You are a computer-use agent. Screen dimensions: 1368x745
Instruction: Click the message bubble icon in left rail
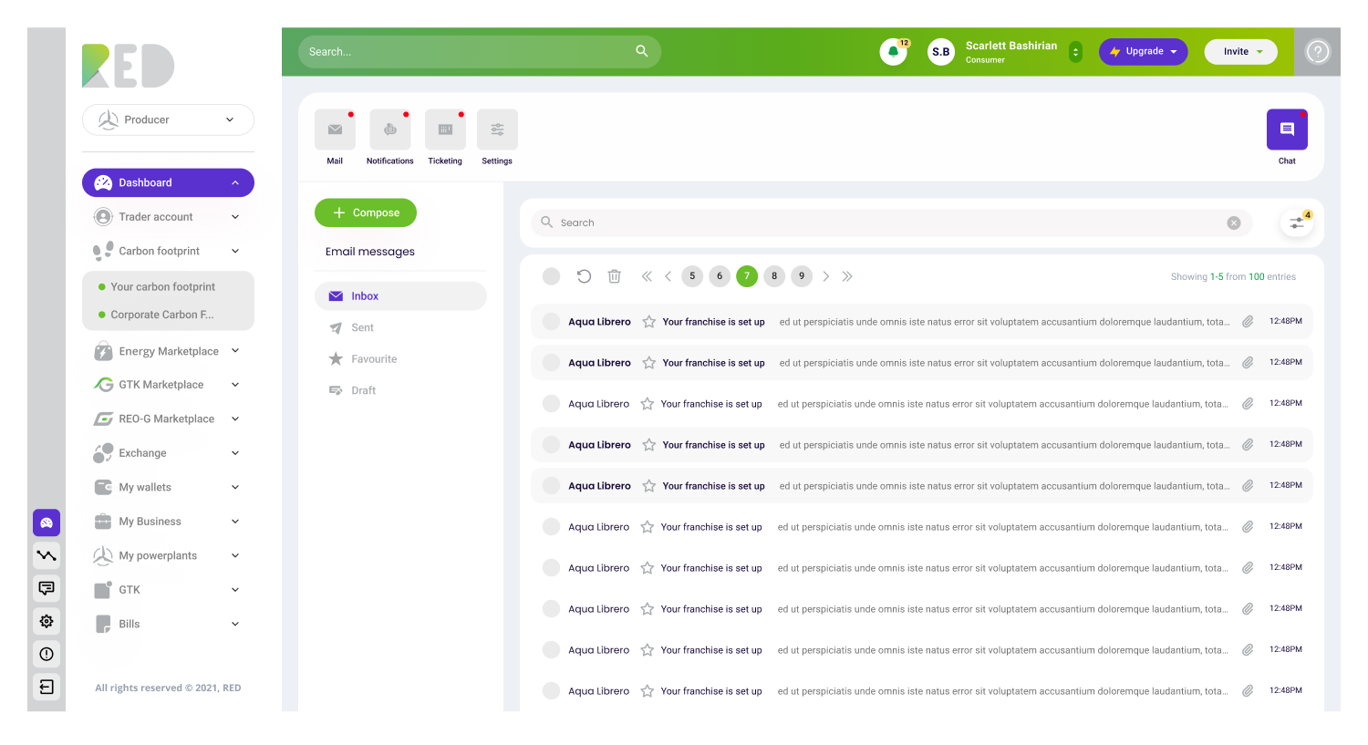pos(47,588)
